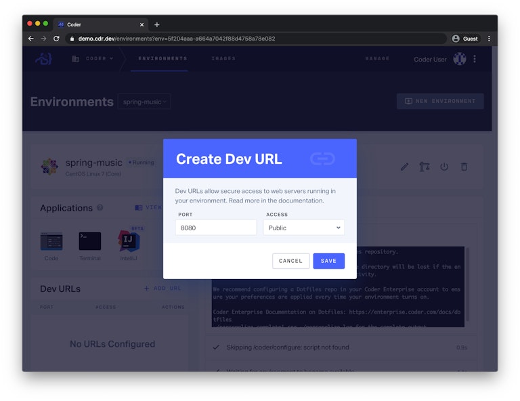Screen dimensions: 520x401
Task: Open the Code application
Action: click(x=51, y=246)
